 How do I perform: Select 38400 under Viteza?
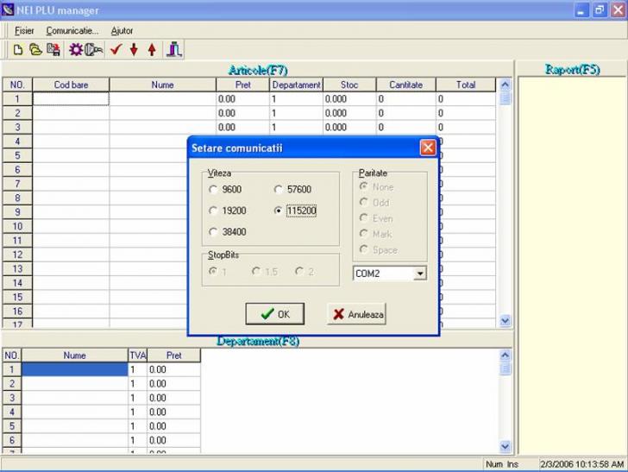pyautogui.click(x=214, y=232)
